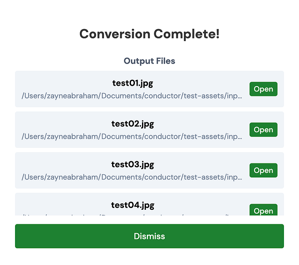Click the Output Files label
Image resolution: width=299 pixels, height=265 pixels.
149,61
